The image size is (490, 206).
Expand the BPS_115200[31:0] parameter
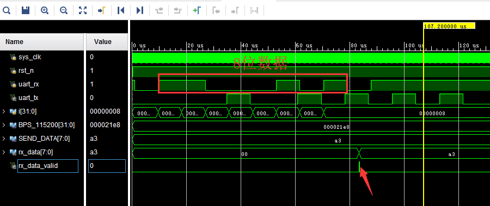[4, 125]
